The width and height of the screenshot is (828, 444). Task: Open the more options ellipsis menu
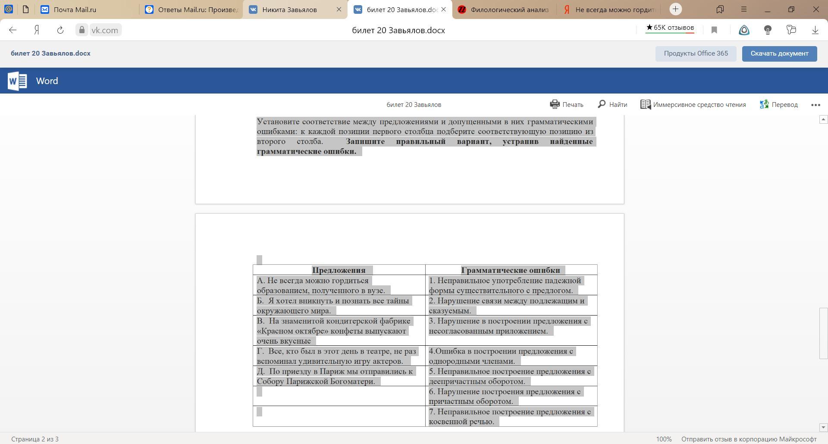click(x=815, y=105)
